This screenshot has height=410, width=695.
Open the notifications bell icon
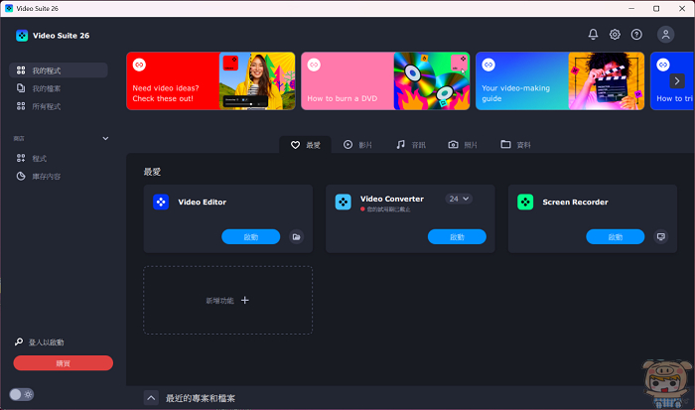pyautogui.click(x=593, y=35)
